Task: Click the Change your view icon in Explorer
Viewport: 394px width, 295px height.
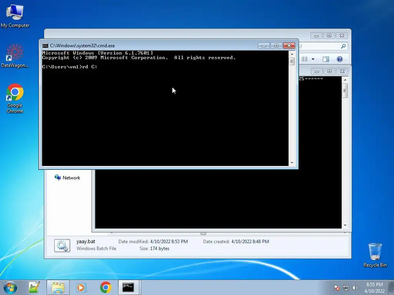Action: (305, 59)
